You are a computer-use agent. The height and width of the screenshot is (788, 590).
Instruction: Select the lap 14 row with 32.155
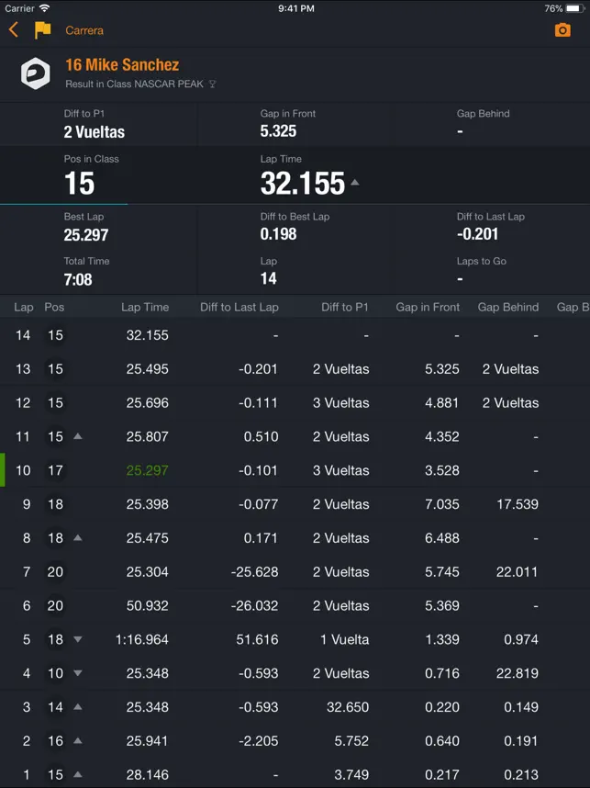pyautogui.click(x=295, y=335)
